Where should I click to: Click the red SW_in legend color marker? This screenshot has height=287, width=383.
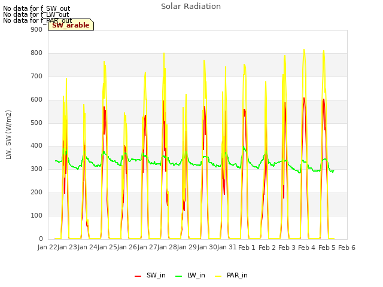(138, 276)
